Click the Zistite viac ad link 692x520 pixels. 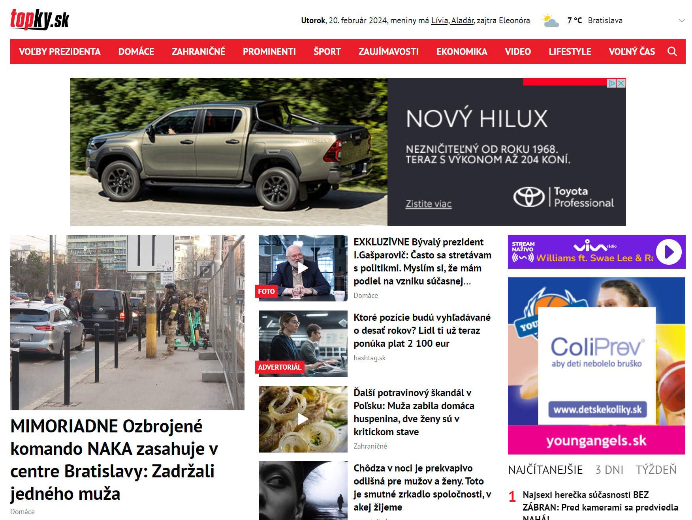click(x=428, y=204)
